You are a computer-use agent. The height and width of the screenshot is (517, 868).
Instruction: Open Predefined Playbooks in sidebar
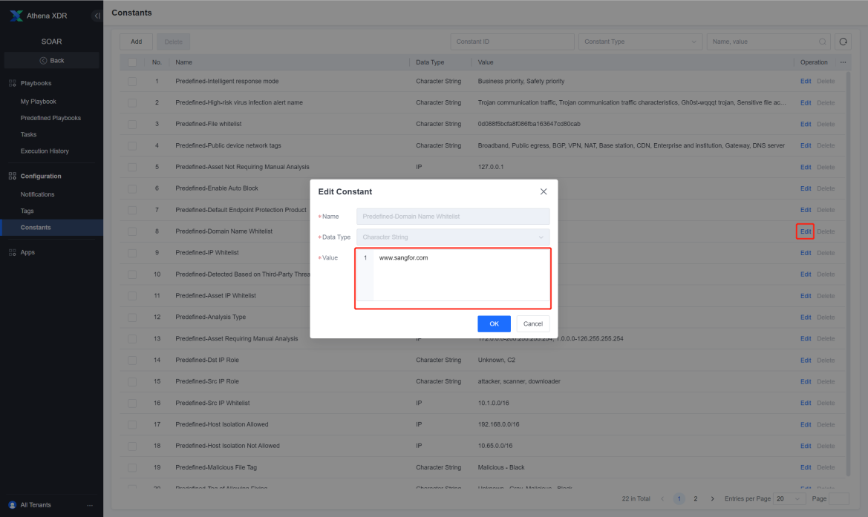pos(50,118)
